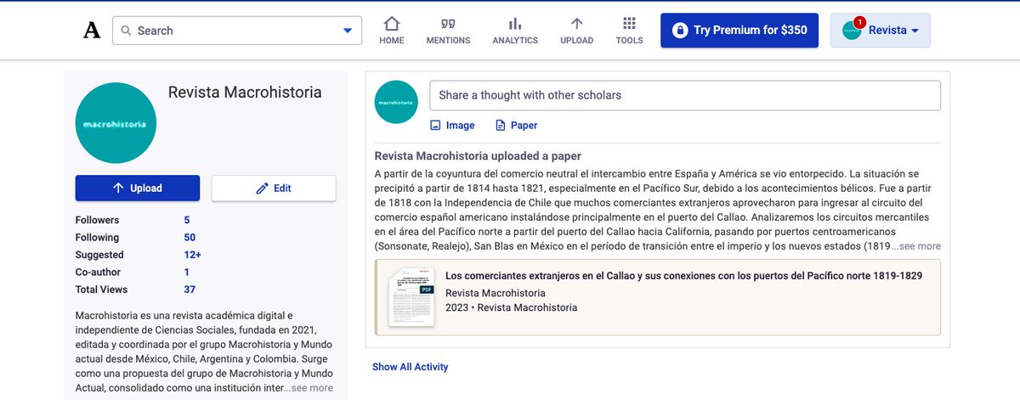Click the lock icon on Premium button
The height and width of the screenshot is (400, 1020).
pyautogui.click(x=679, y=31)
